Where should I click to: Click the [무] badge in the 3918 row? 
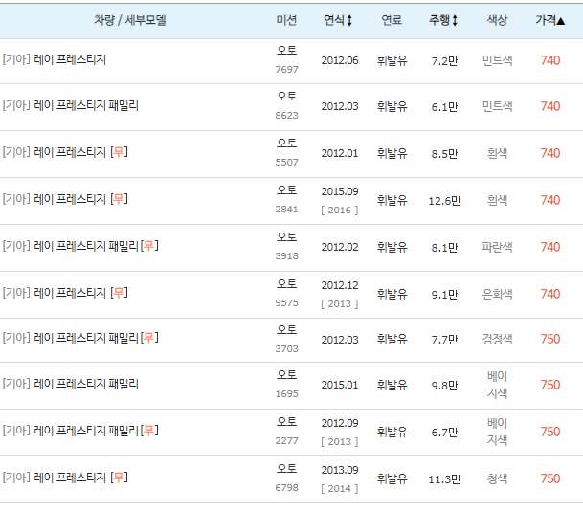pos(149,246)
